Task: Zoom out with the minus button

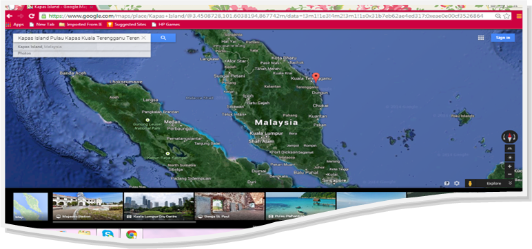Action: coord(510,175)
